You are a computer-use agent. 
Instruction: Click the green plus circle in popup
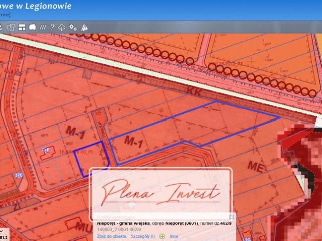[162, 236]
